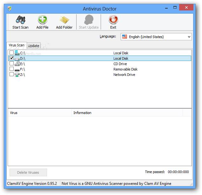Click the D:\ local disk icon
Screen dimensions: 202x195
(x=17, y=59)
